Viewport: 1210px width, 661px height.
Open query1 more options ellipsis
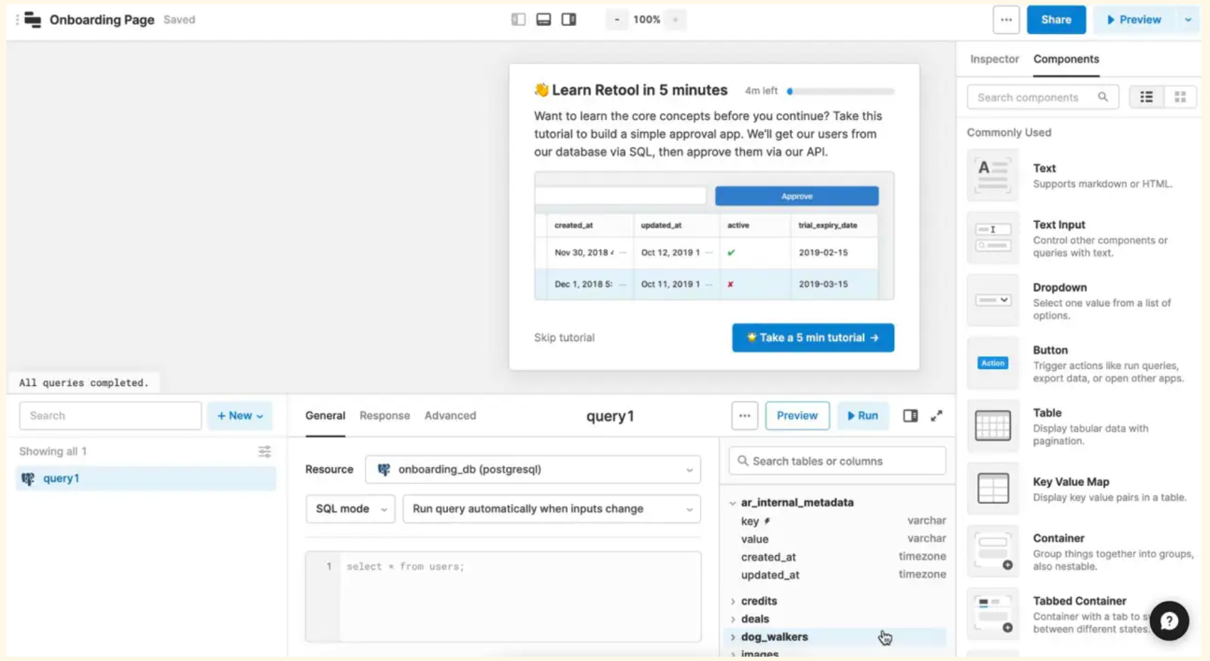[744, 416]
